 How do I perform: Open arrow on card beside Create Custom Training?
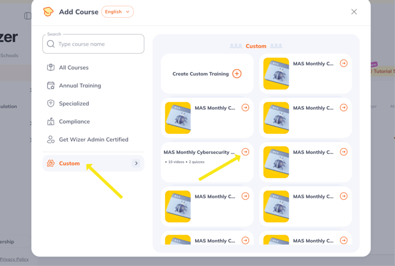point(344,63)
